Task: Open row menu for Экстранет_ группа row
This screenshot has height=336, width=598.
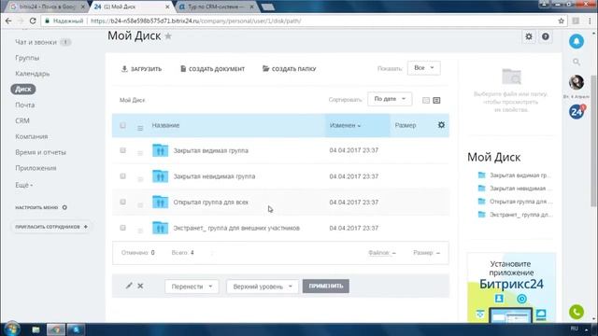Action: pyautogui.click(x=140, y=231)
